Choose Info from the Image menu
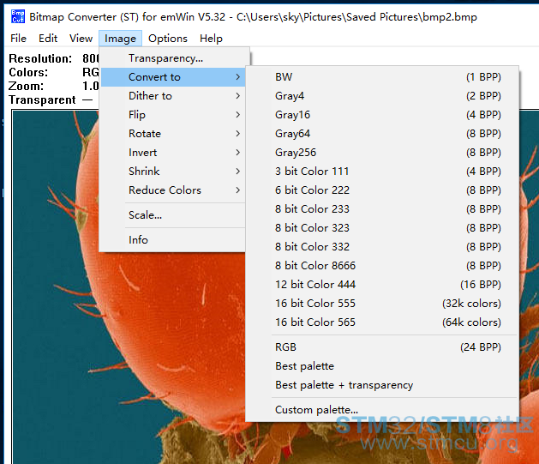The width and height of the screenshot is (539, 464). tap(173, 240)
